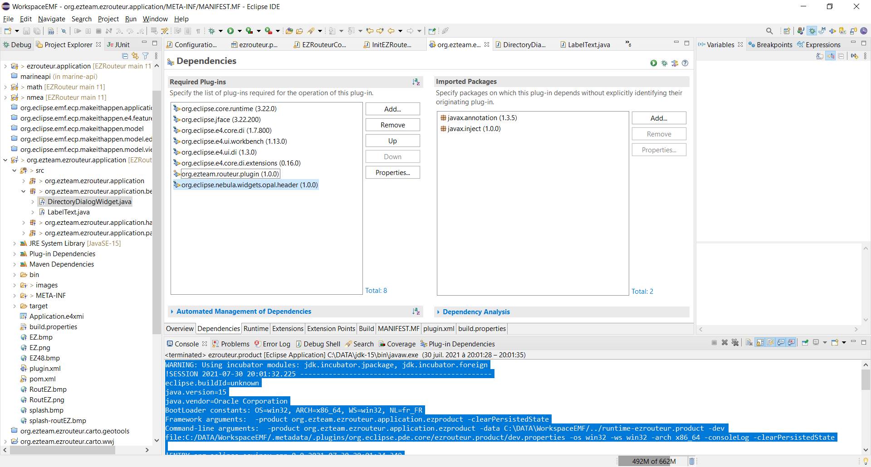The image size is (871, 467).
Task: Open the Run launch dropdown arrow
Action: pos(239,31)
